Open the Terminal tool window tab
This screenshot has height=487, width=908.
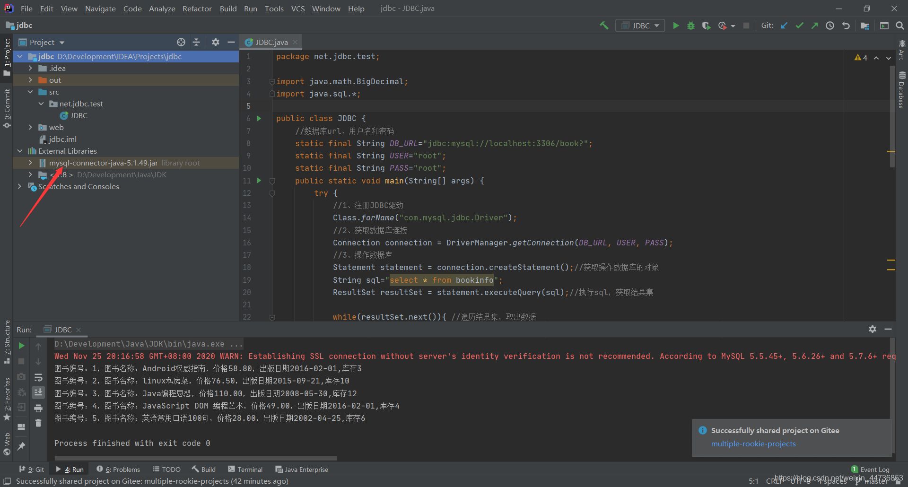click(245, 470)
